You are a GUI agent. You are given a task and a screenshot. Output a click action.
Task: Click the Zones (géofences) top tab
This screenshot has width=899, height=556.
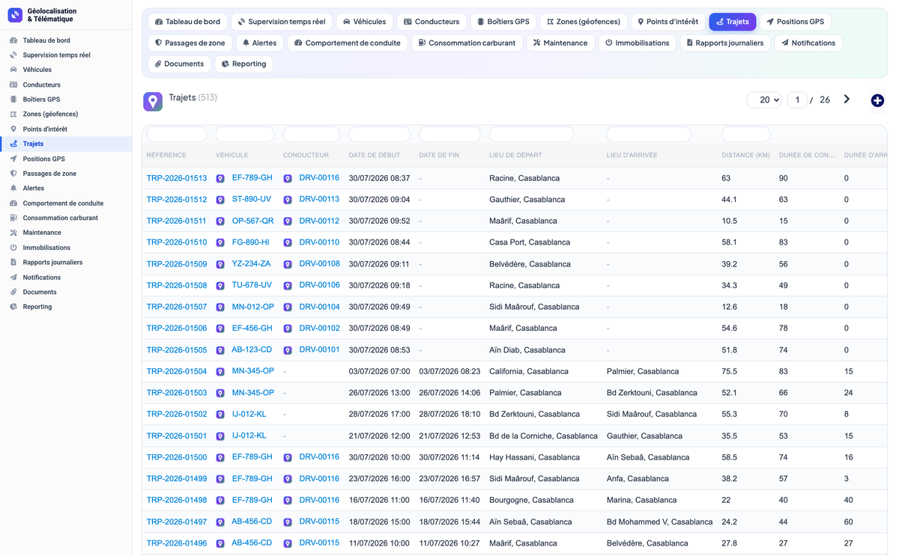584,22
